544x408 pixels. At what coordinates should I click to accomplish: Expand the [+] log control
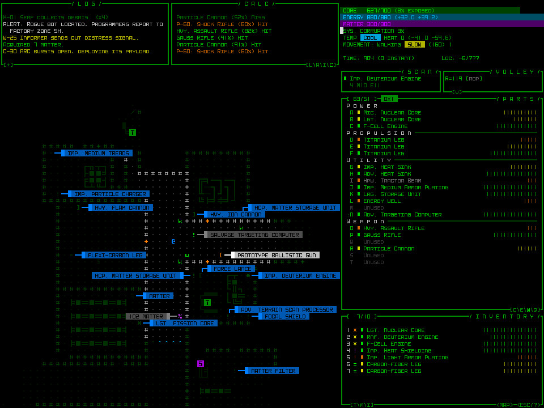click(x=7, y=65)
